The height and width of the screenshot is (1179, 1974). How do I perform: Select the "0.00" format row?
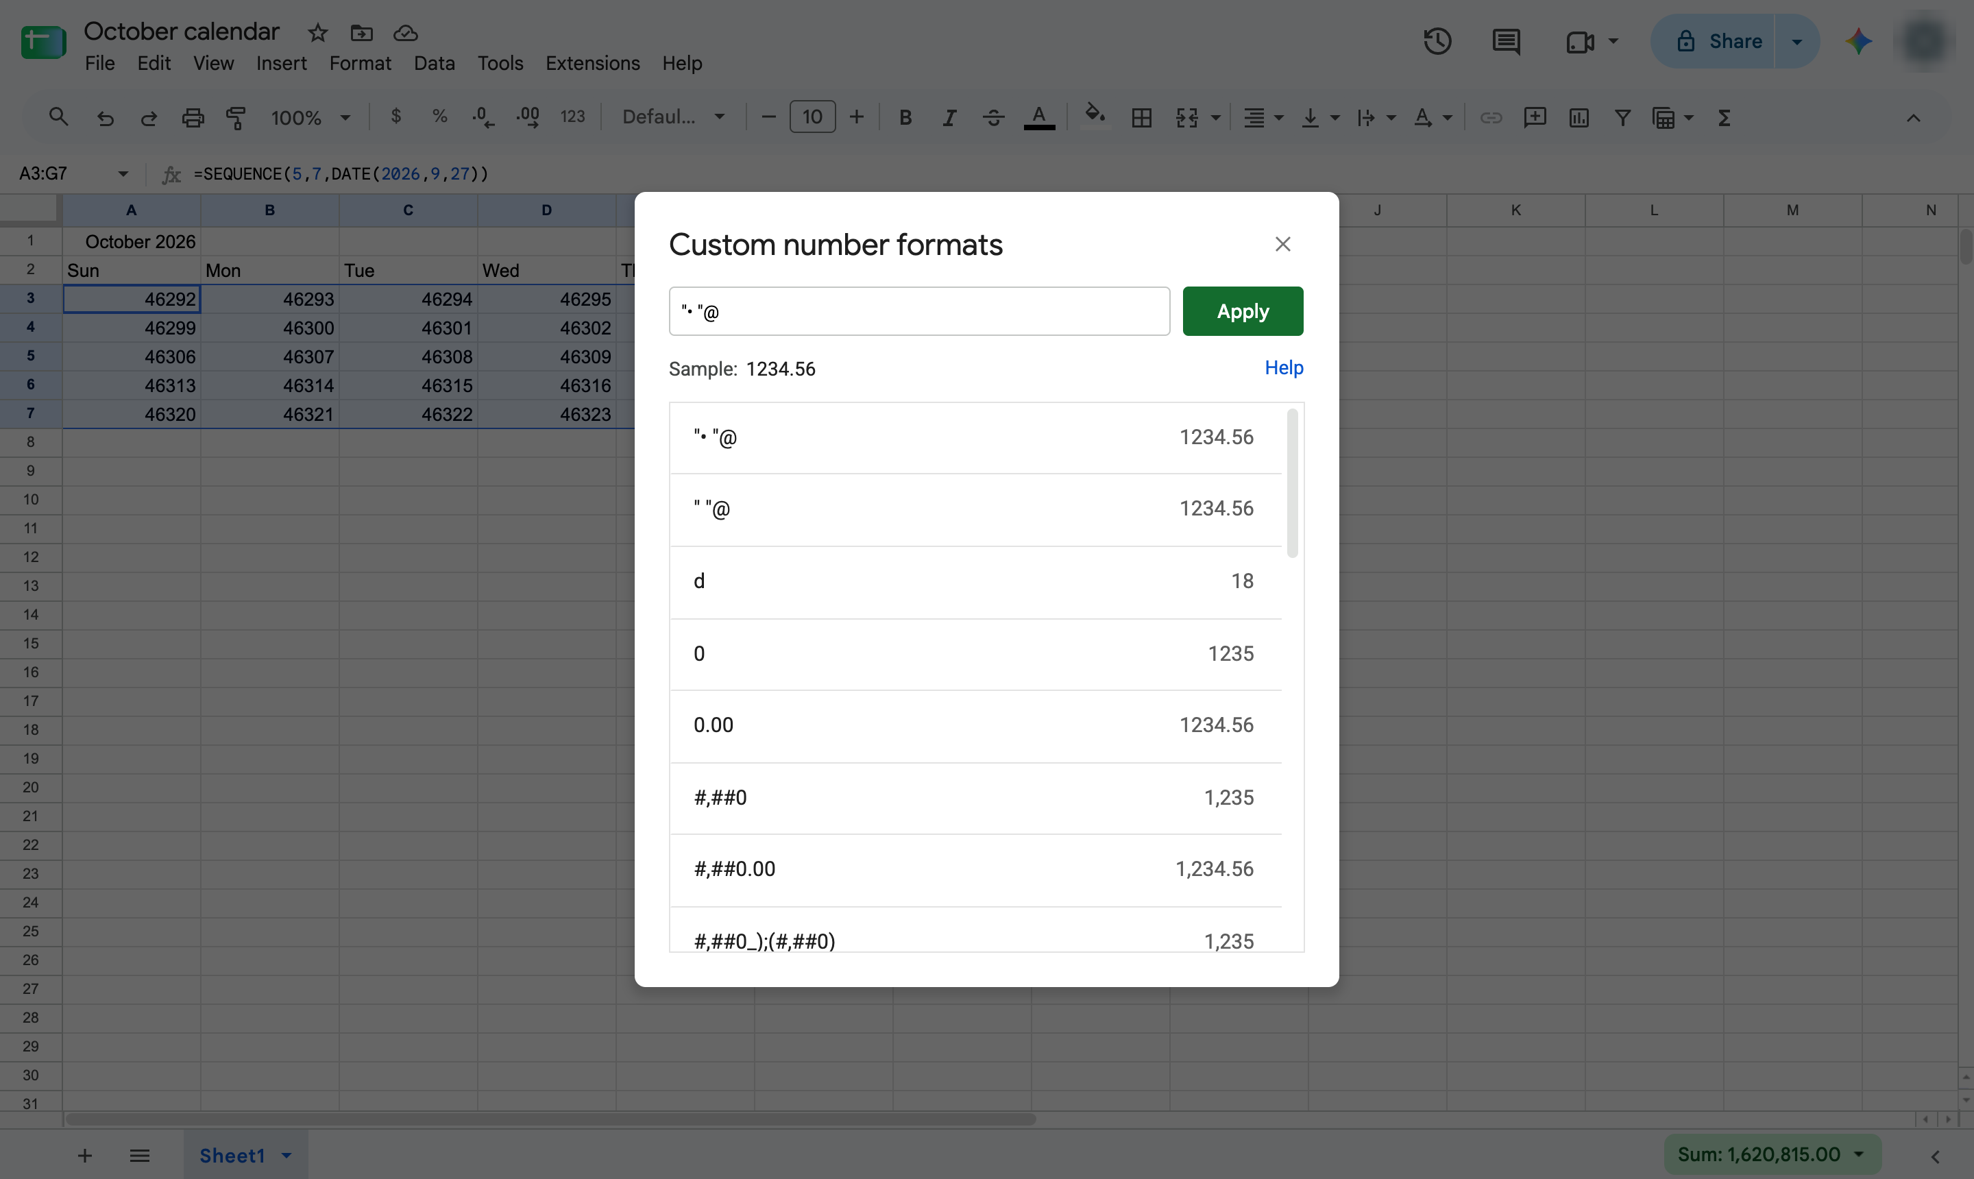click(975, 725)
